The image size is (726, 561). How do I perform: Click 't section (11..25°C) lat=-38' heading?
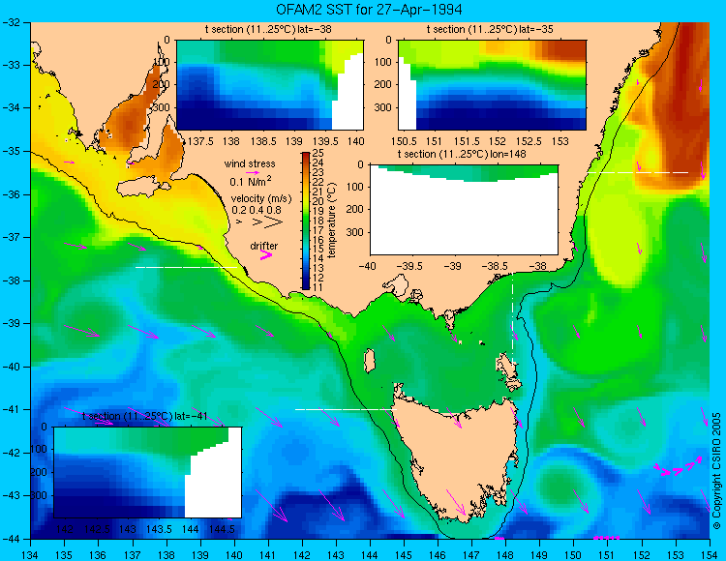(x=268, y=30)
